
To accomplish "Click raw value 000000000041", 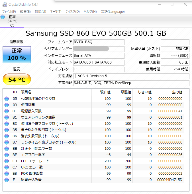I will (x=170, y=111).
